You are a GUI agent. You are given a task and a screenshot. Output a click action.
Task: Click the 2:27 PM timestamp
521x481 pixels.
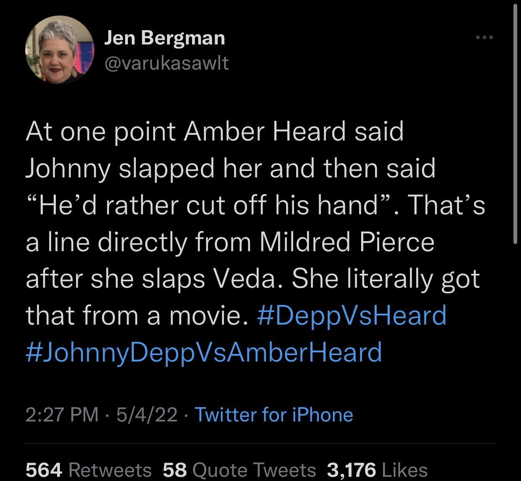coord(62,415)
